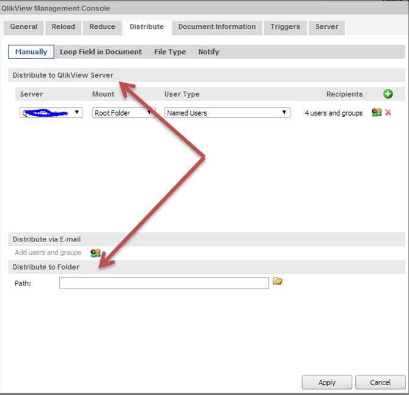Add a new server distribution row
409x395 pixels.
click(388, 94)
